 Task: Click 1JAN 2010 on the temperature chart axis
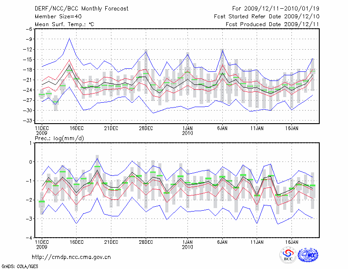pyautogui.click(x=187, y=130)
